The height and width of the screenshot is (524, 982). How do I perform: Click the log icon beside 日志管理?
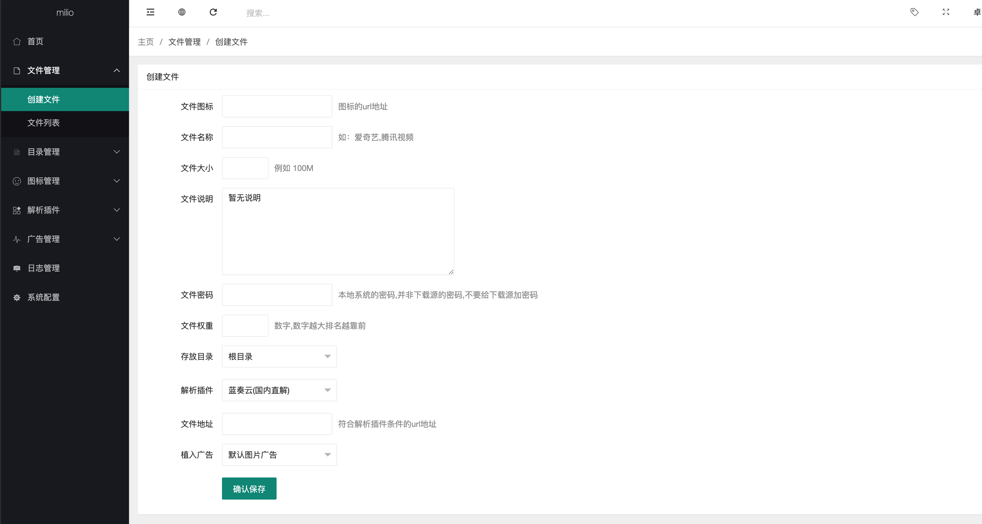[17, 268]
